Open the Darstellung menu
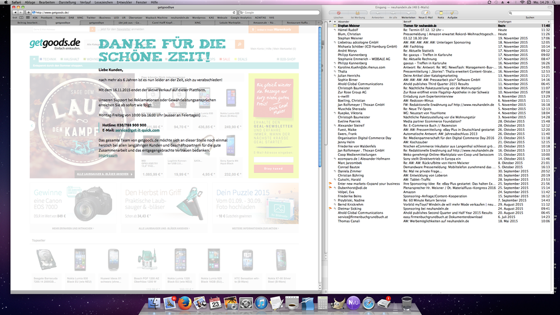 (x=67, y=2)
